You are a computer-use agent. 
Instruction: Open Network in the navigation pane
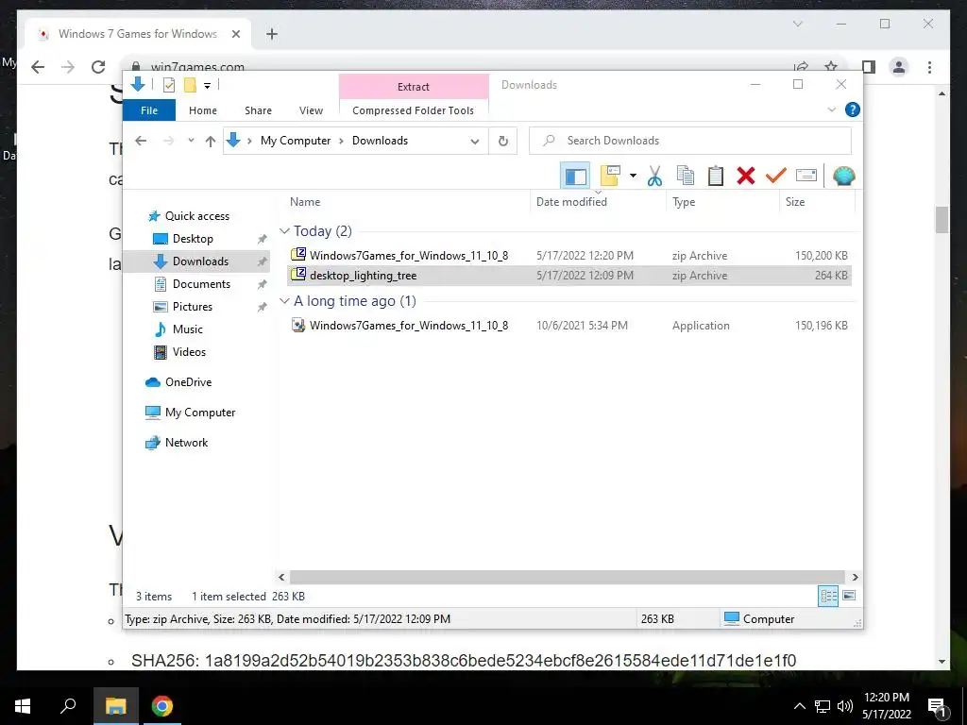click(x=186, y=443)
